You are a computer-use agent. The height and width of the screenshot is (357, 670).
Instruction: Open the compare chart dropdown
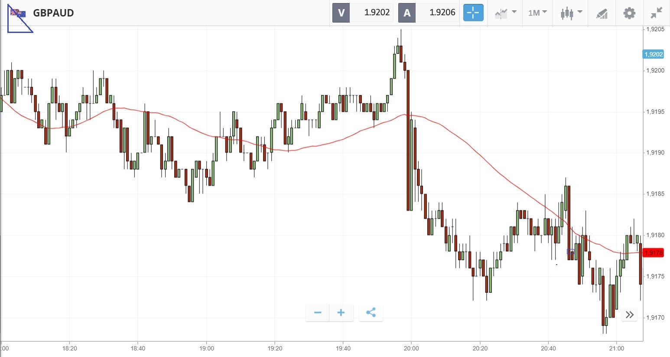click(505, 13)
